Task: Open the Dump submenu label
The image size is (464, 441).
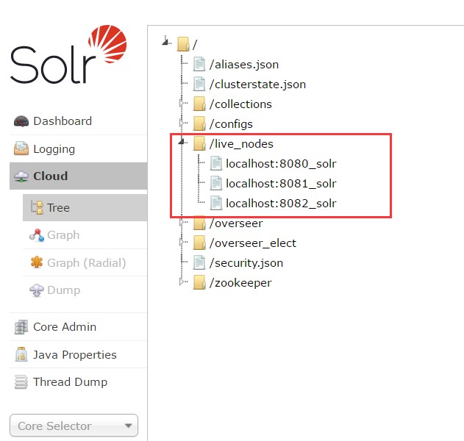Action: (x=64, y=290)
